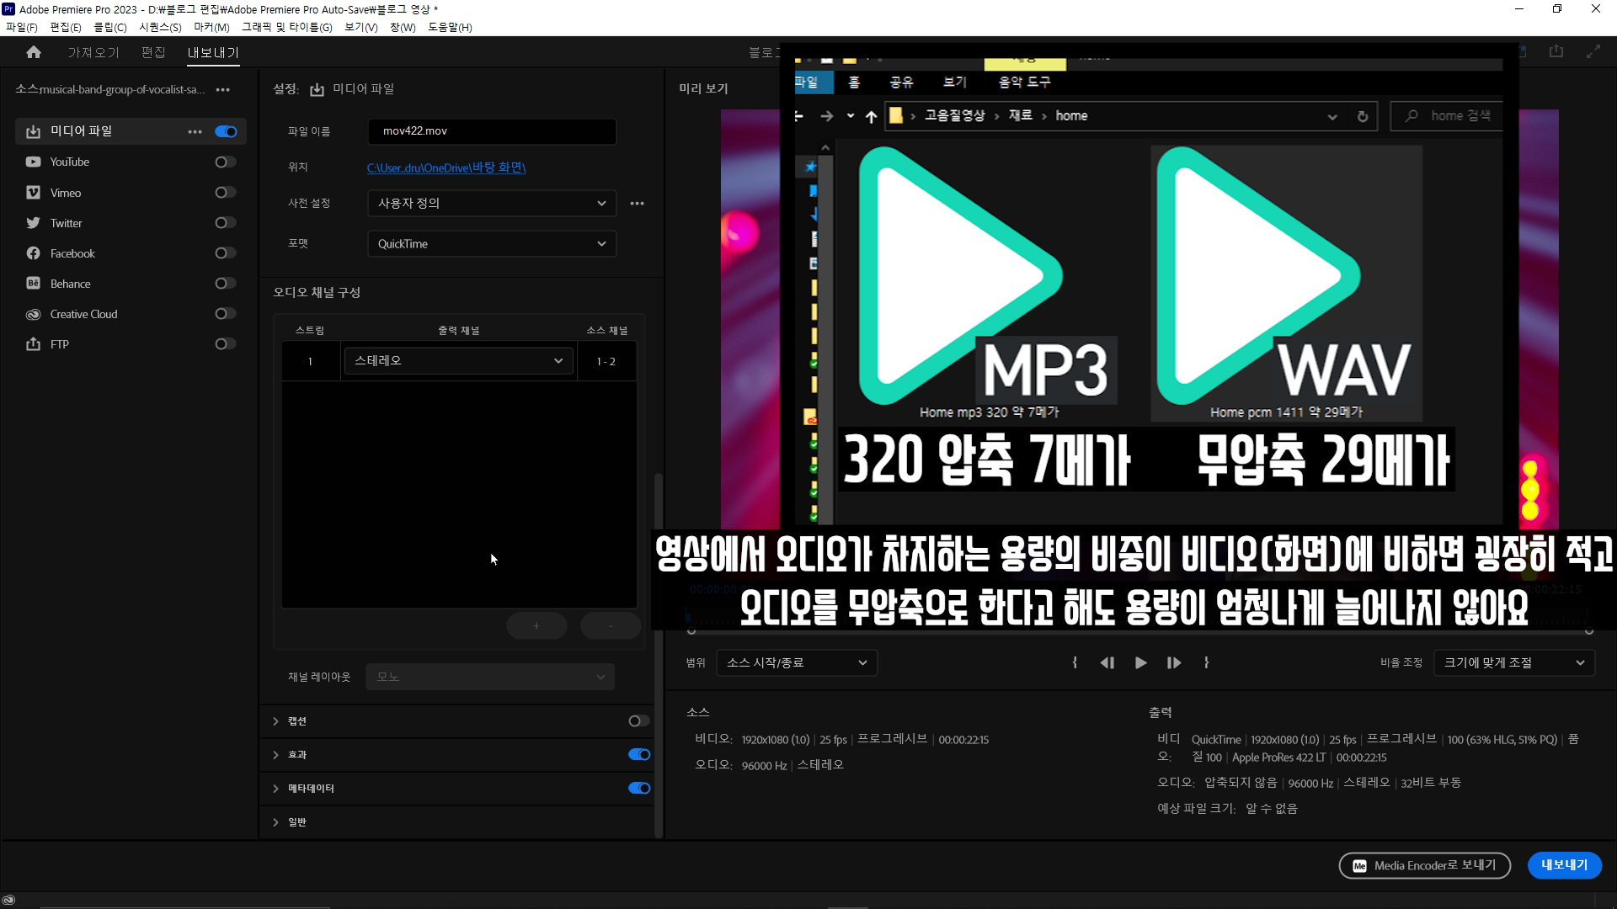Click the FTP upload icon
The height and width of the screenshot is (909, 1617).
[33, 344]
